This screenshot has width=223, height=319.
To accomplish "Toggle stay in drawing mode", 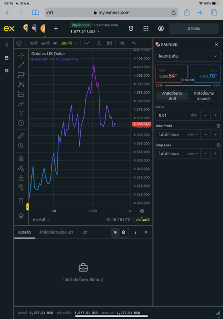I will (21, 168).
